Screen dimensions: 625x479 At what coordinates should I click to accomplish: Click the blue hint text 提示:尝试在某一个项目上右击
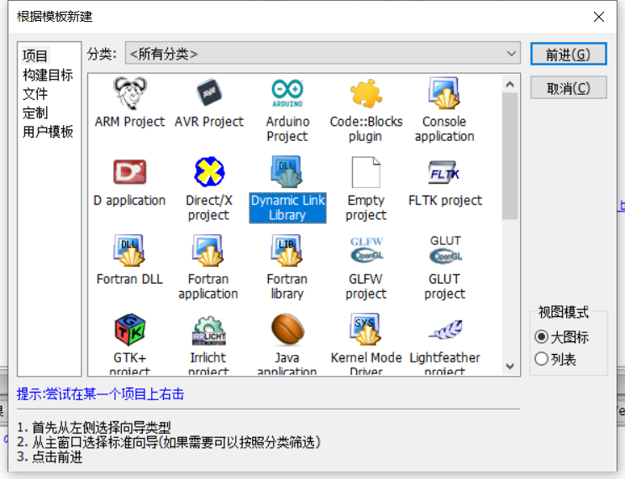tap(101, 394)
